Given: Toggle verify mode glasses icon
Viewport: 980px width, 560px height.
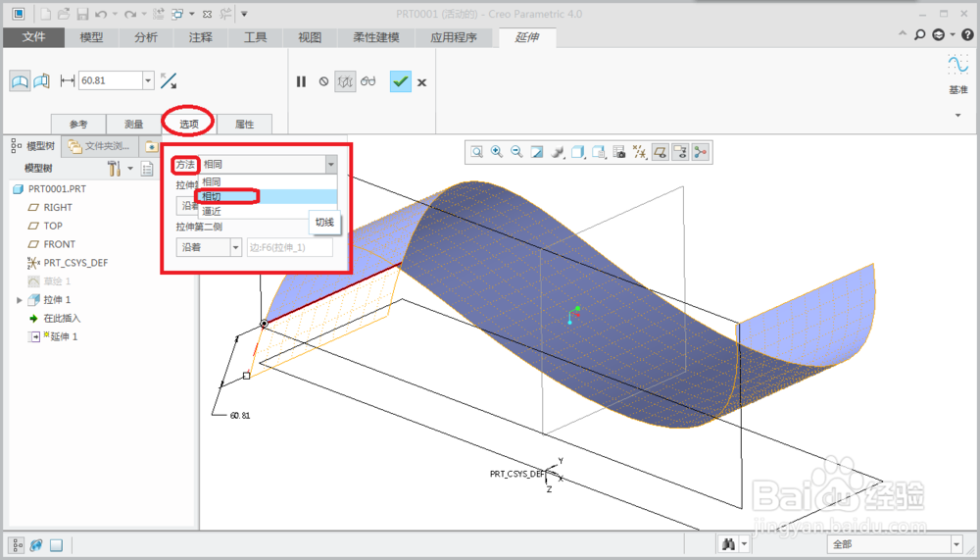Looking at the screenshot, I should [368, 82].
